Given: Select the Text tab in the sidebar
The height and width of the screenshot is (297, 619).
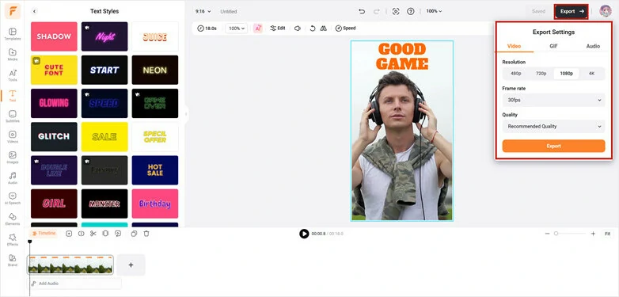Looking at the screenshot, I should pos(12,96).
